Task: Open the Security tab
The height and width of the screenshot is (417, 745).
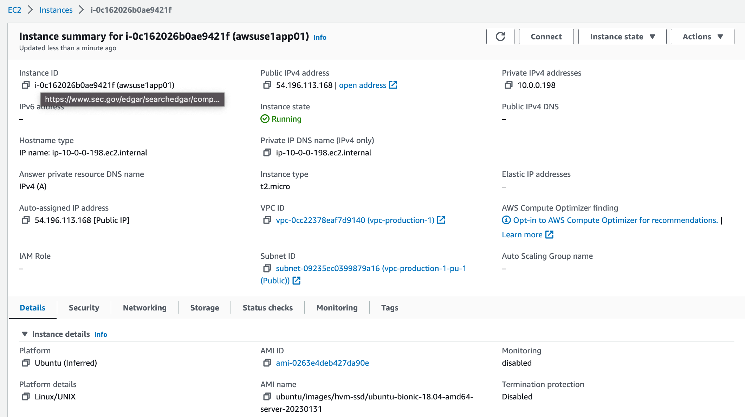Action: click(x=84, y=308)
